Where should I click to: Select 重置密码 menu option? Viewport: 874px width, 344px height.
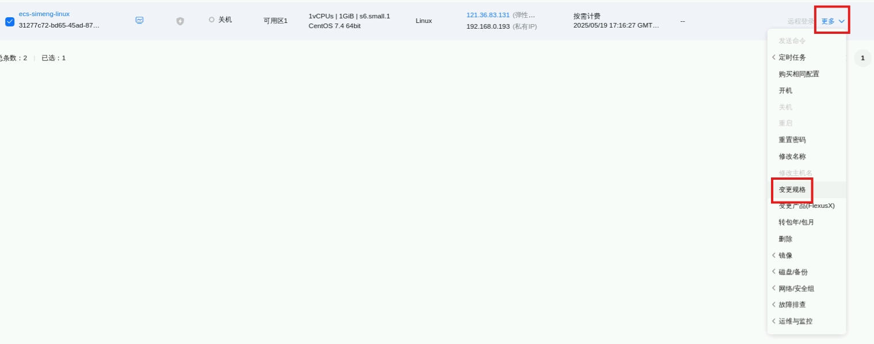(792, 140)
